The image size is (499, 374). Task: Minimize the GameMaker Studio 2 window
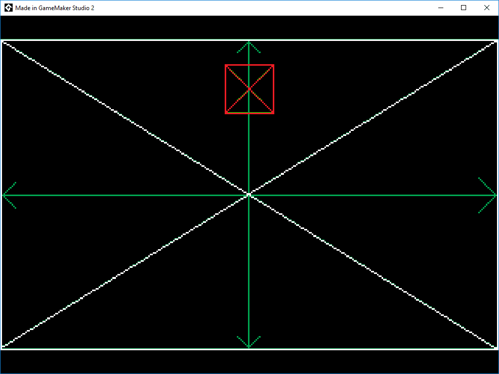(x=441, y=8)
